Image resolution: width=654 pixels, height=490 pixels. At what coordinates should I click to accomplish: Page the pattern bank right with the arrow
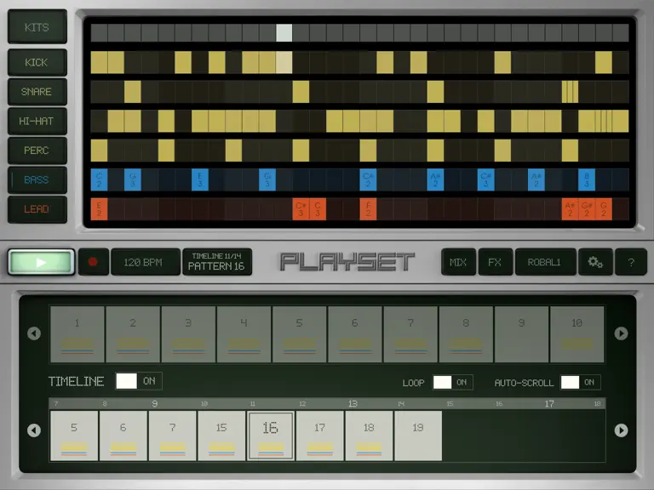pyautogui.click(x=621, y=333)
